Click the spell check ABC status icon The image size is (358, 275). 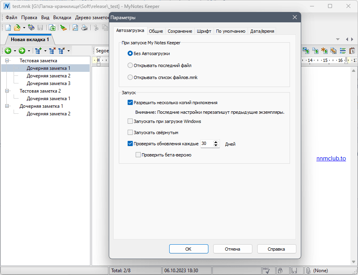pos(266,271)
